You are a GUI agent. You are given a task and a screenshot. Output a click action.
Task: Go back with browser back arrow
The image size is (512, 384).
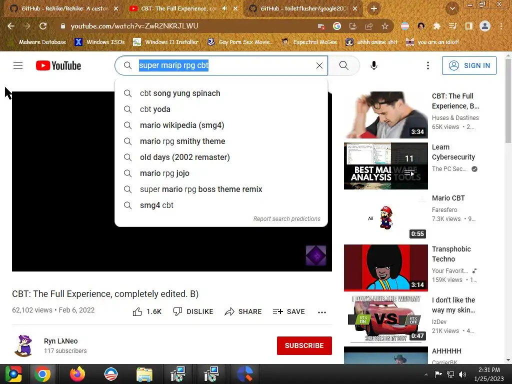[11, 26]
